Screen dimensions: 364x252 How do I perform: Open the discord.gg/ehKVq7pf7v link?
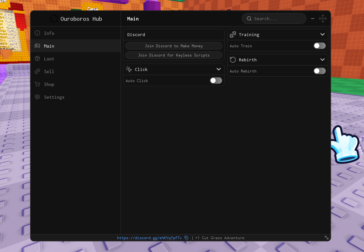click(x=149, y=238)
